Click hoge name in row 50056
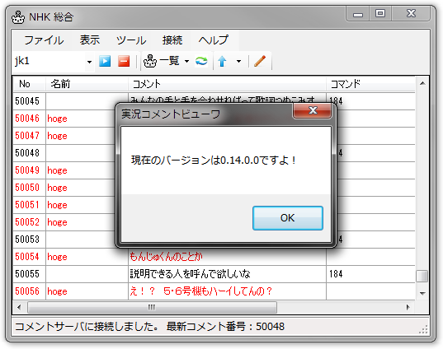 click(57, 291)
